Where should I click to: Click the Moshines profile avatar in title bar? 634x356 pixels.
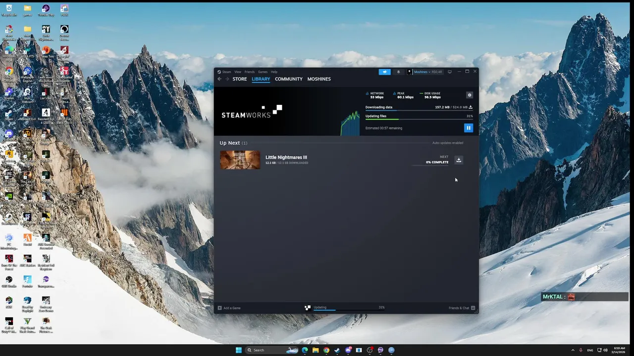410,72
